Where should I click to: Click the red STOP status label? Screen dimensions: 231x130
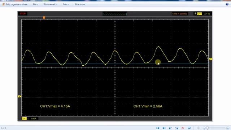[x=23, y=14]
